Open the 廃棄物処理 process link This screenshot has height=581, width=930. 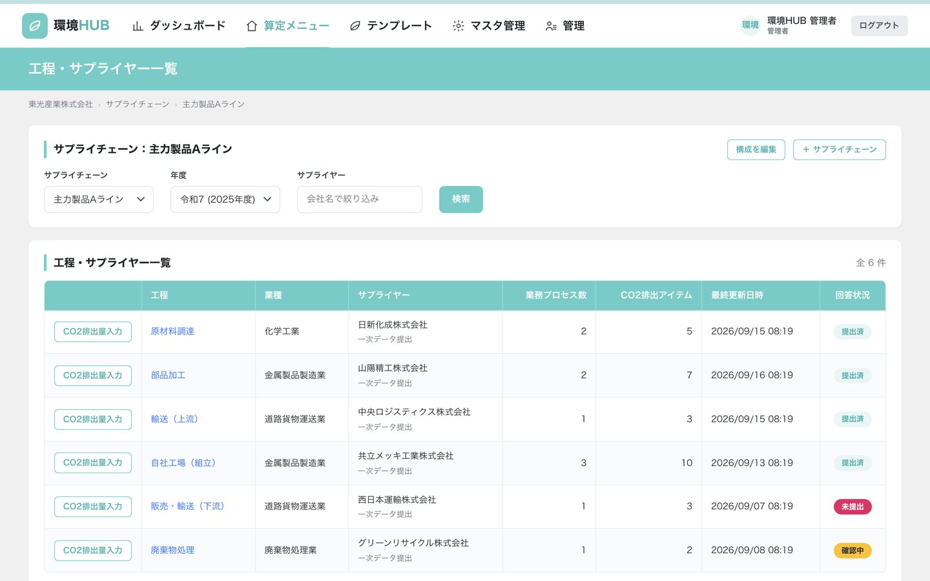click(x=172, y=551)
